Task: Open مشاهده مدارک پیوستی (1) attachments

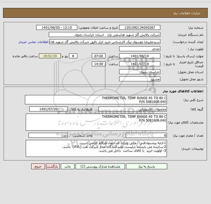Action: click(100, 166)
